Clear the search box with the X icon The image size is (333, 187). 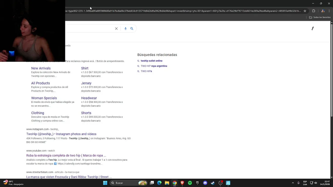pos(116,29)
